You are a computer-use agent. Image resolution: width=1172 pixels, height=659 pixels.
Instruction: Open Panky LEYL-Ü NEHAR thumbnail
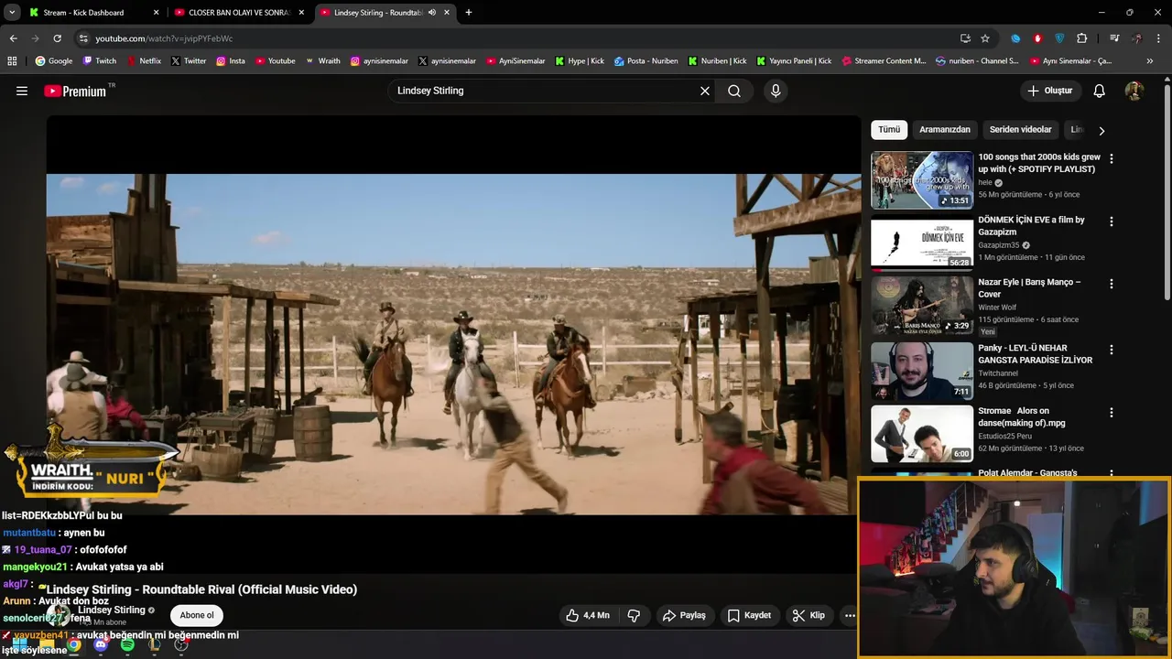pos(922,371)
